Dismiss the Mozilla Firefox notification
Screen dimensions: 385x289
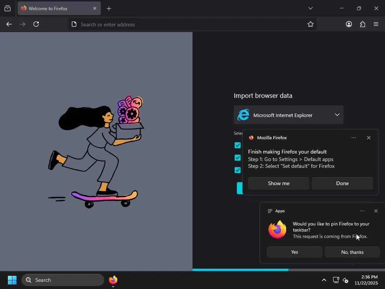tap(368, 138)
